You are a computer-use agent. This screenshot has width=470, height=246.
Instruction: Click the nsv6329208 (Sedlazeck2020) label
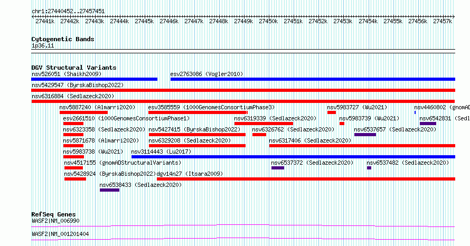190,140
